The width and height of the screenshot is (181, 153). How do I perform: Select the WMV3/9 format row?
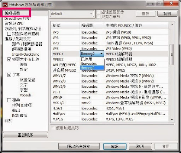coord(110,86)
